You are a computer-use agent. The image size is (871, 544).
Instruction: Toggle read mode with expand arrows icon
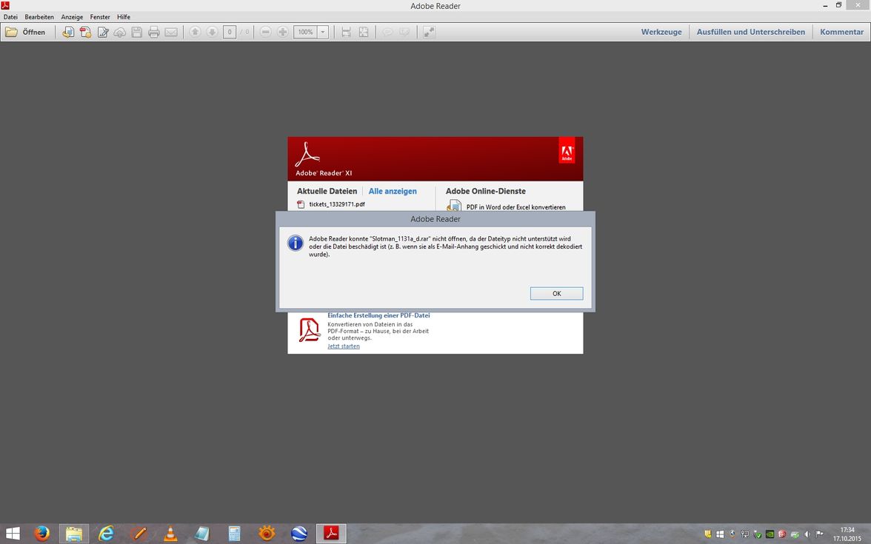[429, 32]
